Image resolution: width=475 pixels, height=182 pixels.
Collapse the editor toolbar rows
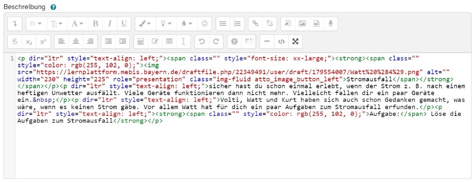click(x=15, y=24)
